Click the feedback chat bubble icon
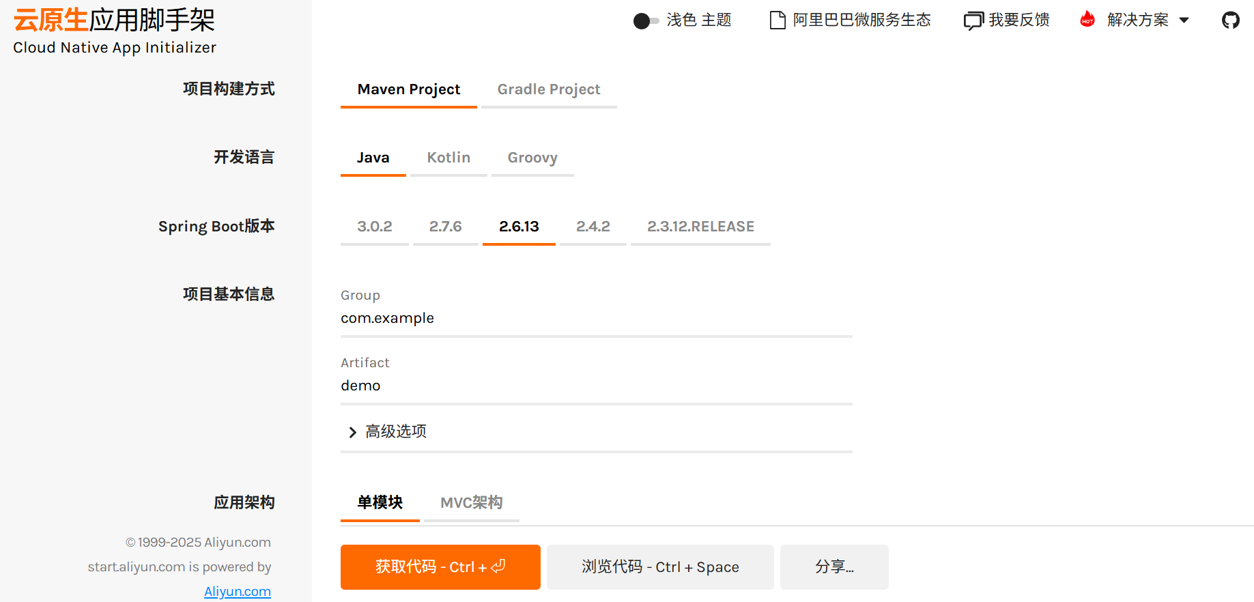 point(973,20)
